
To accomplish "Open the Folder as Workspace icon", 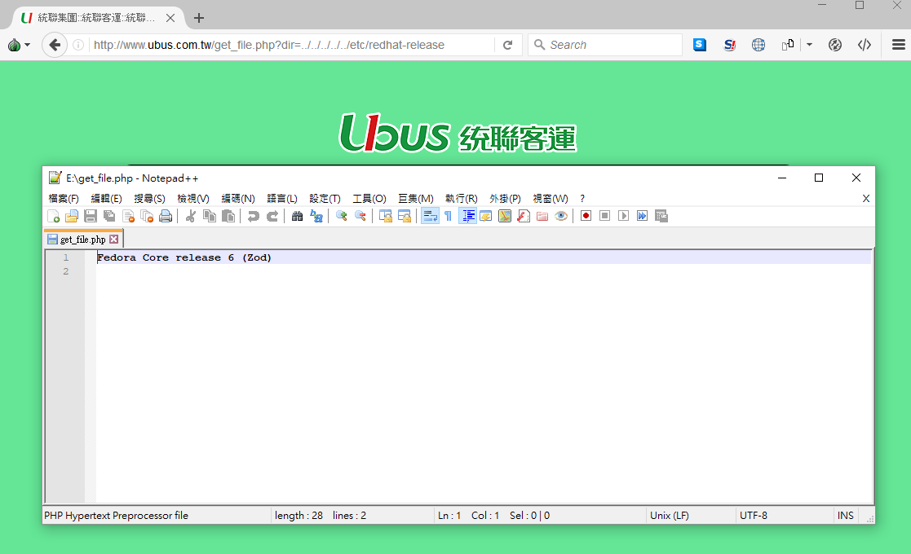I will (542, 217).
